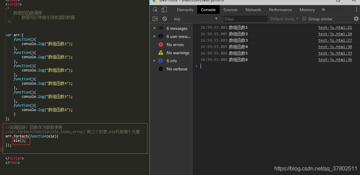Click console.log("数组函数6") code line
The height and width of the screenshot is (175, 360).
[47, 110]
